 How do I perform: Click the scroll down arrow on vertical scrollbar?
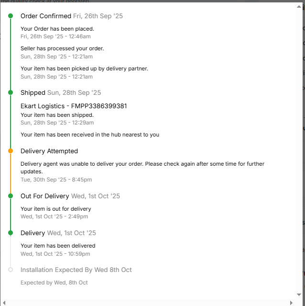tap(299, 295)
